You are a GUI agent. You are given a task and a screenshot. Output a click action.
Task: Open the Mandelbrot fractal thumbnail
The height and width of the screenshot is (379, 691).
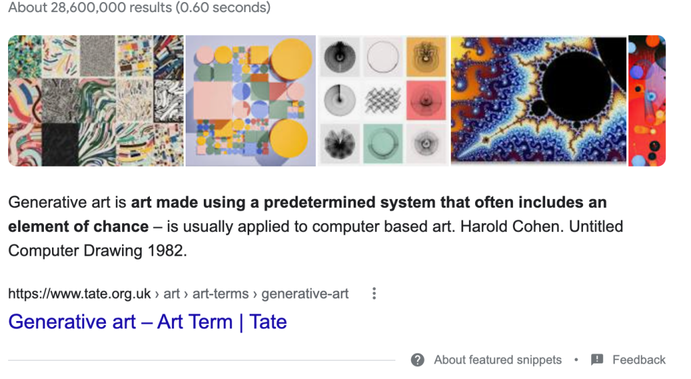[538, 100]
